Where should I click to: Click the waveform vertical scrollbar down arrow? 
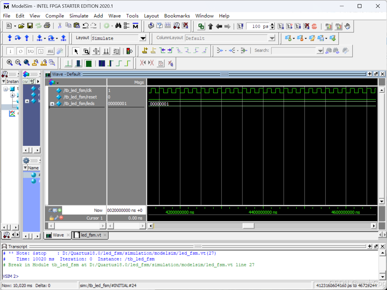(382, 201)
